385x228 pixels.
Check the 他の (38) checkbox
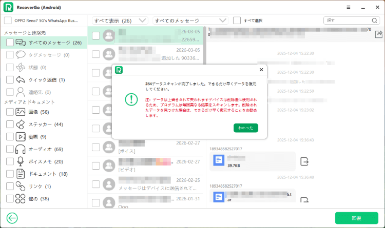click(10, 199)
